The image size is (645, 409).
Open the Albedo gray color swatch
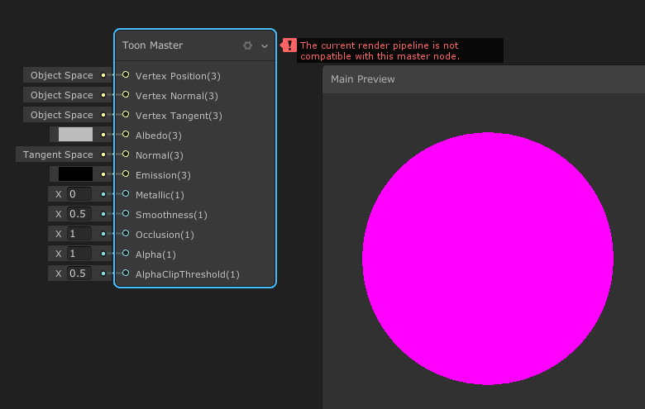click(x=76, y=135)
